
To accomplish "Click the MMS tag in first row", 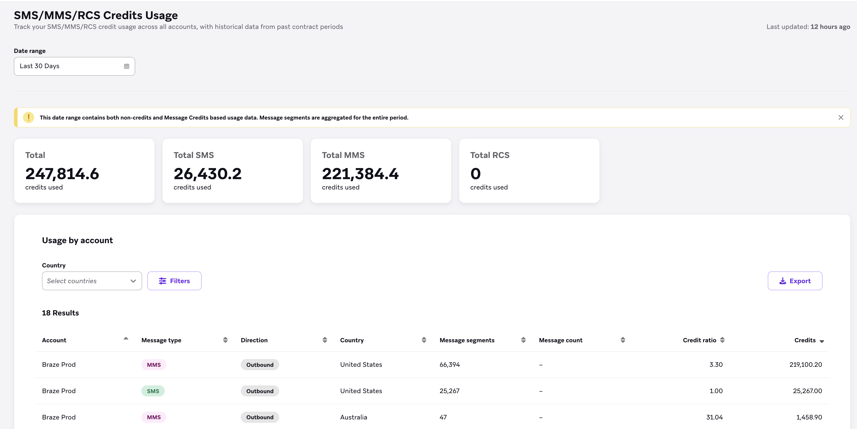I will tap(154, 365).
